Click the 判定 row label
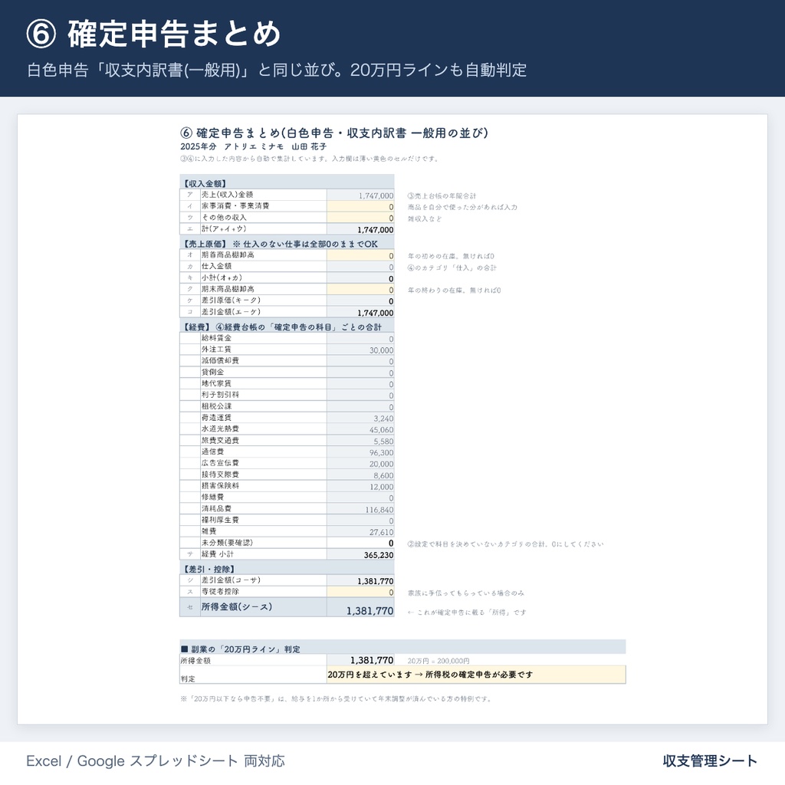 tap(189, 678)
